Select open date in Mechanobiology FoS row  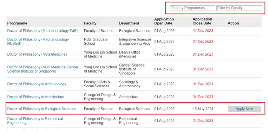click(164, 31)
